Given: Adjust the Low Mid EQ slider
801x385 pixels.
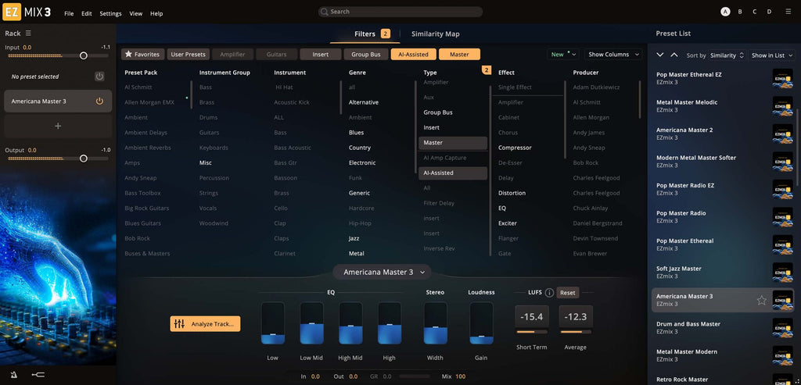Looking at the screenshot, I should (x=311, y=323).
